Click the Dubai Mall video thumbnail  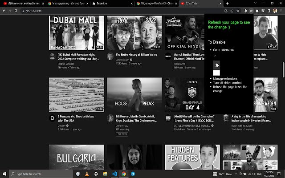[x=77, y=33]
